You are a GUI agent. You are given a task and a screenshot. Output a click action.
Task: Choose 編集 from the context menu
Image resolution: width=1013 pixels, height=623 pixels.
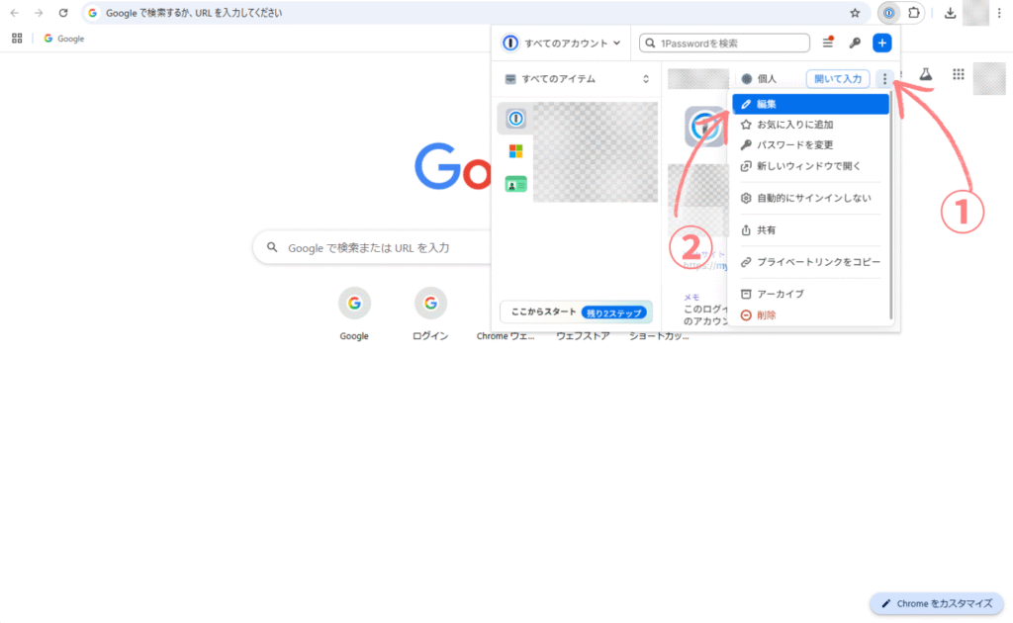(x=811, y=104)
